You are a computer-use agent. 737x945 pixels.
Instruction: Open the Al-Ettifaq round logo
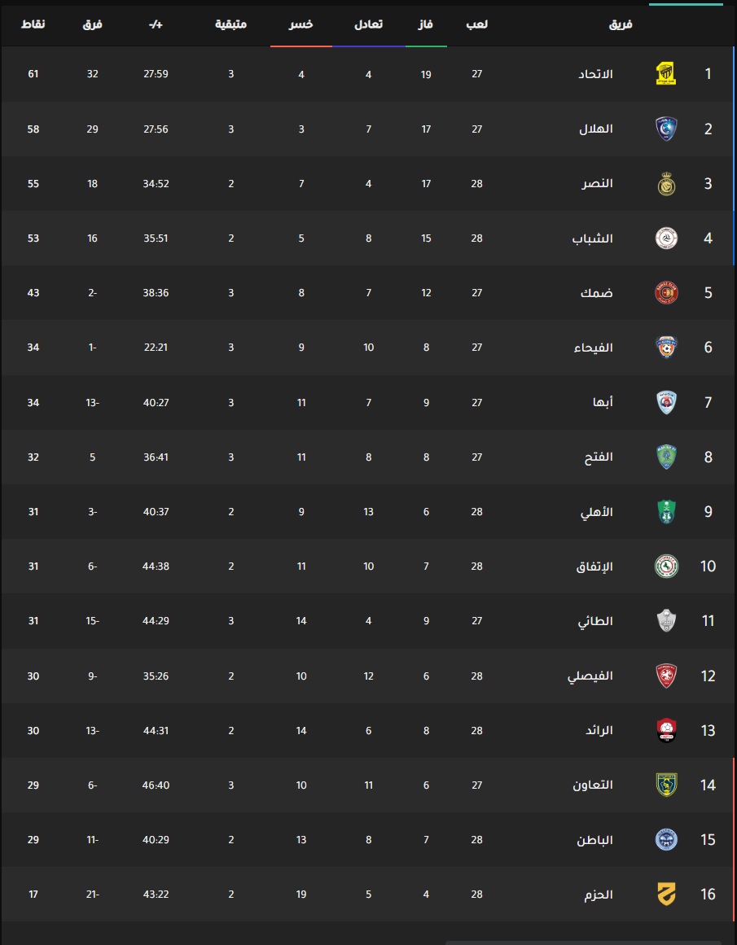click(x=666, y=566)
